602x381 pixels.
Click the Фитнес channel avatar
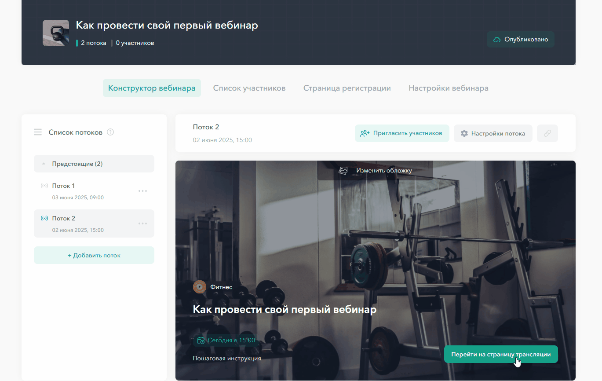click(200, 287)
